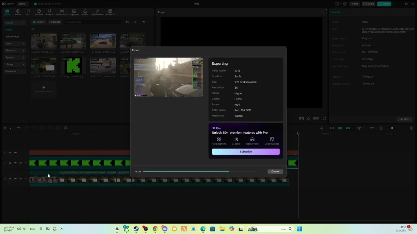Screen dimensions: 417x234
Task: Click the Ratio button in player
Action: (316, 119)
